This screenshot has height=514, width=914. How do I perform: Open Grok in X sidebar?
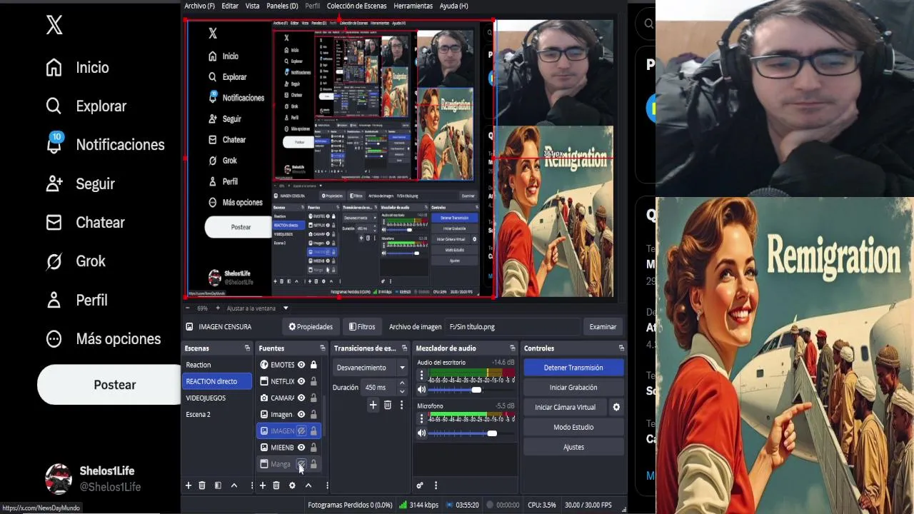(75, 261)
